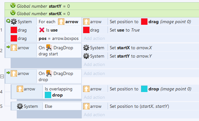The width and height of the screenshot is (199, 121).
Task: Click the green loop arrow icon in event 1
Action: pyautogui.click(x=8, y=21)
